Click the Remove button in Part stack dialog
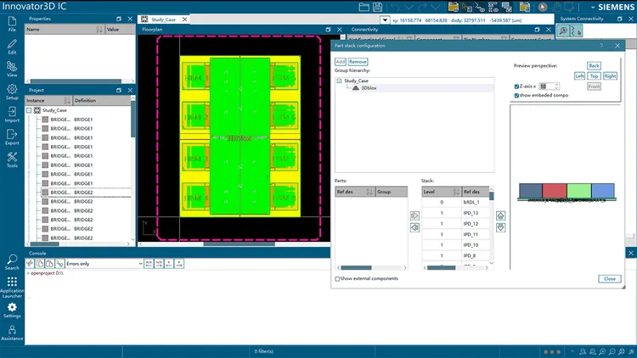Viewport: 637px width, 358px height. (358, 61)
